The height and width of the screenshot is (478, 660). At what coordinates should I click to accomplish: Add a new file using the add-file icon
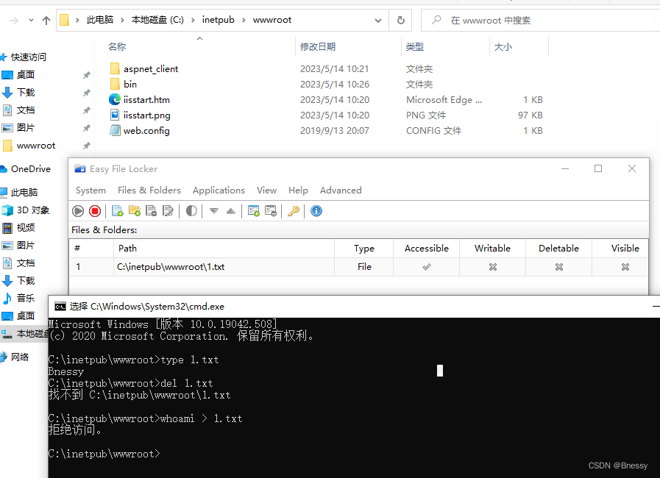tap(117, 211)
